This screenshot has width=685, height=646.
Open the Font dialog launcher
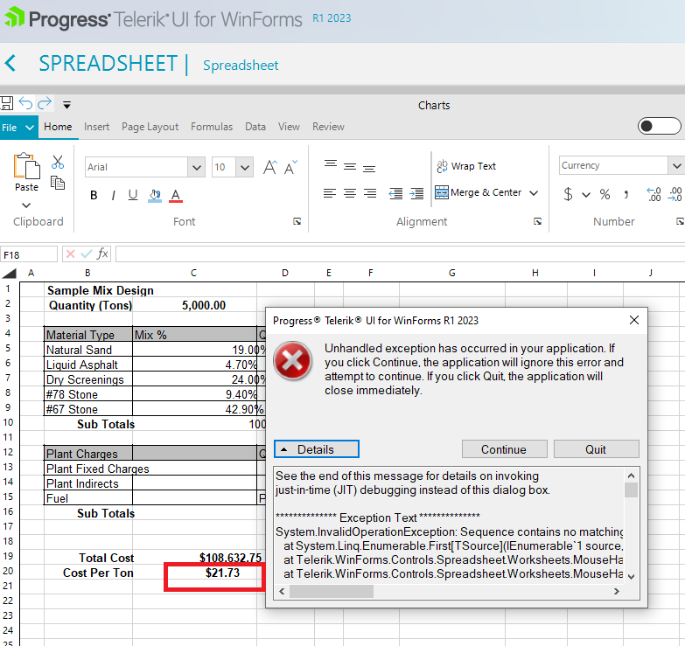click(297, 221)
